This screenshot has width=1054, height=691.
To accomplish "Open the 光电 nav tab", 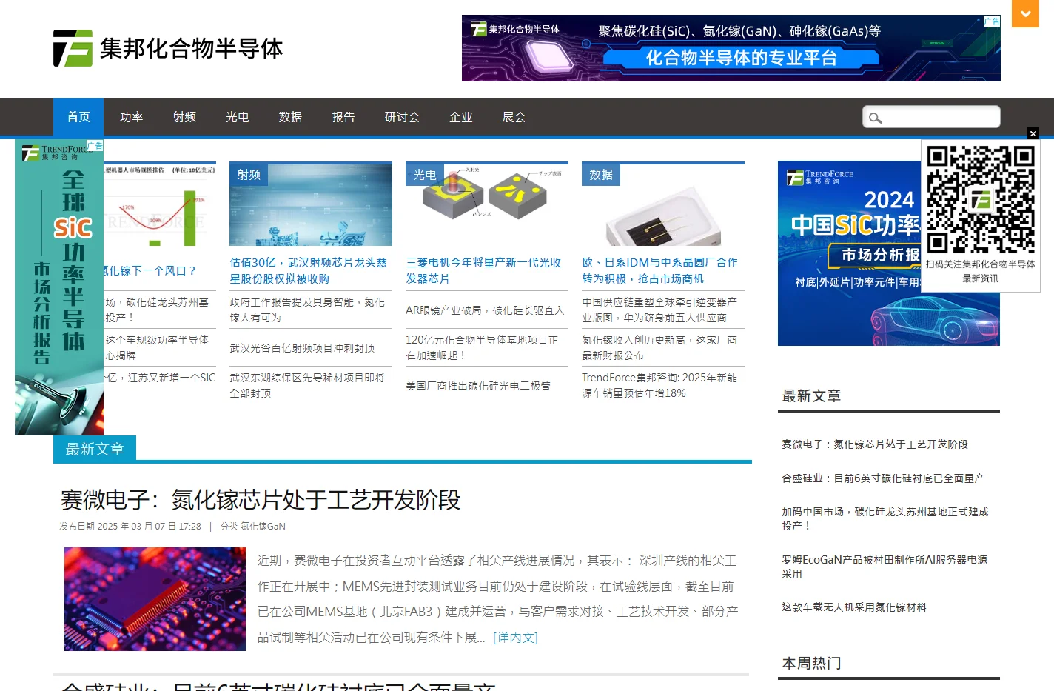I will coord(238,117).
